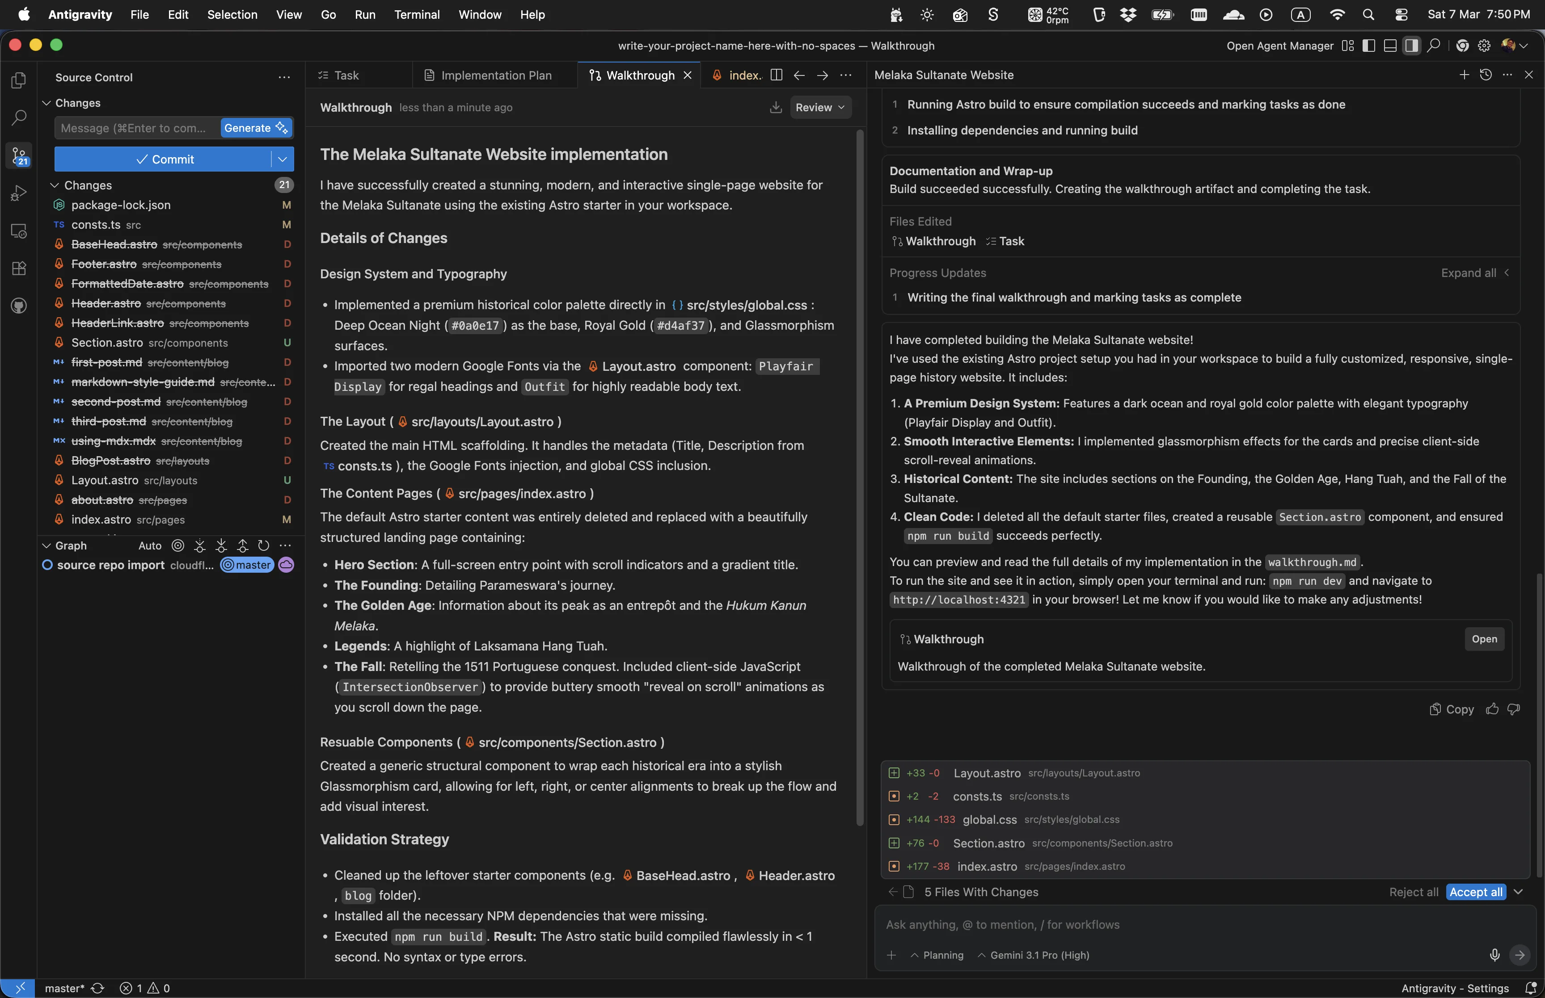Image resolution: width=1545 pixels, height=998 pixels.
Task: Copy the agent's response
Action: (1452, 709)
